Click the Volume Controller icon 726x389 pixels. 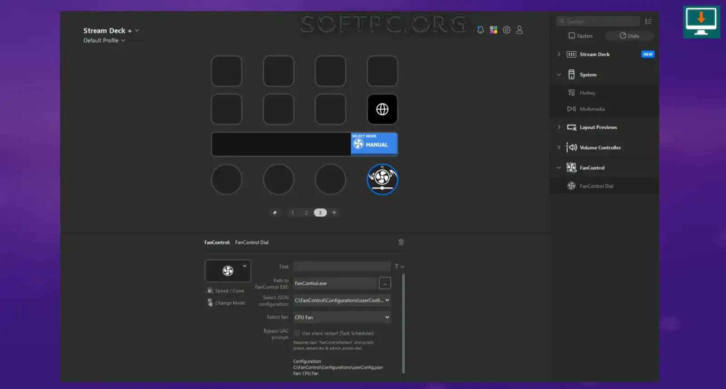click(x=571, y=147)
